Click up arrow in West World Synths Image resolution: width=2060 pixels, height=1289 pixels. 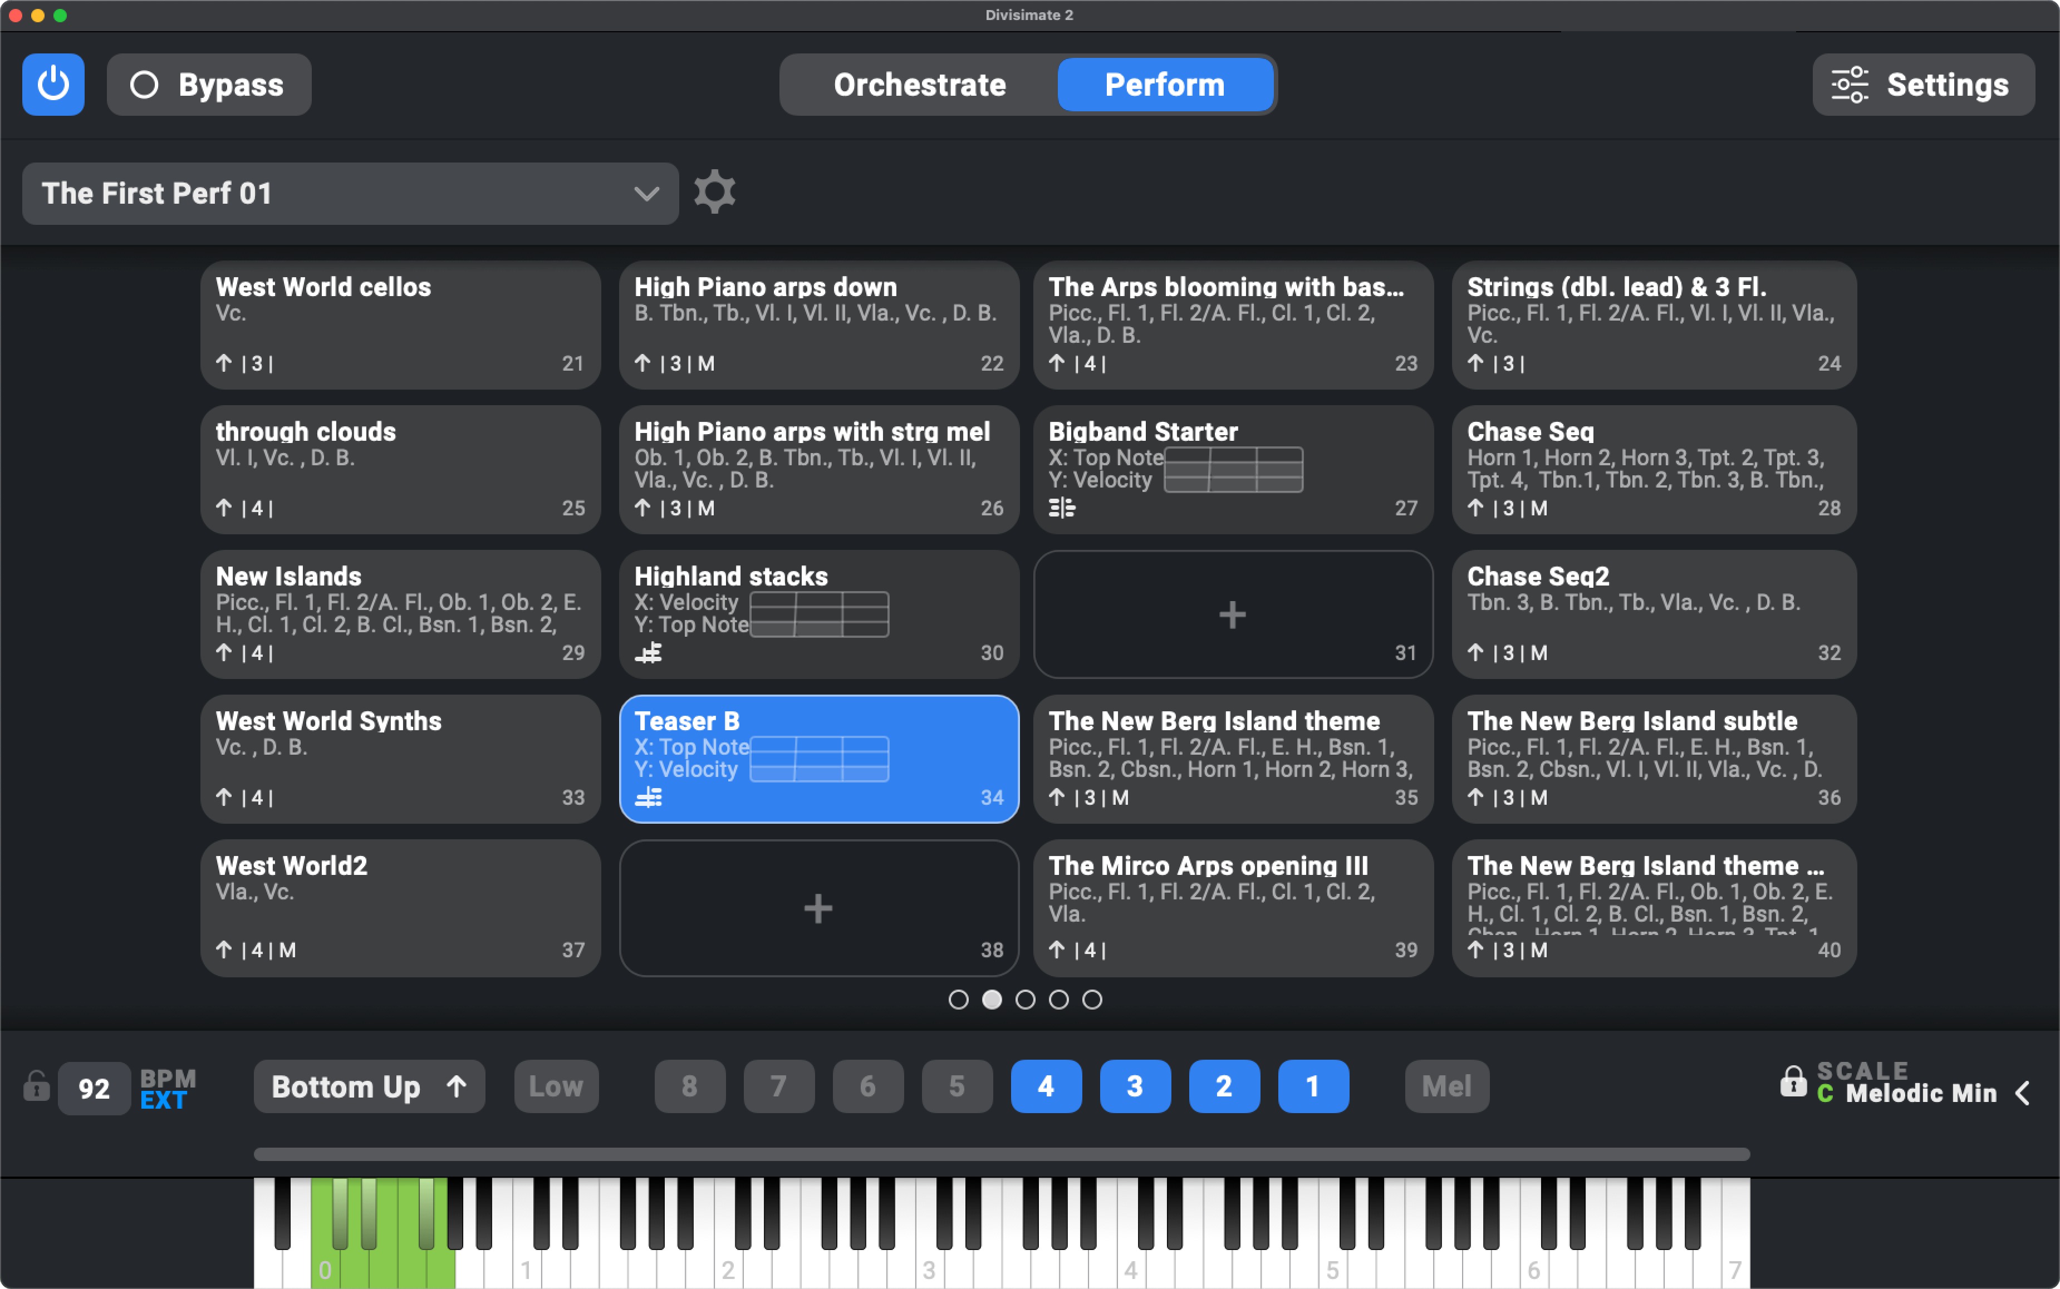click(x=224, y=798)
